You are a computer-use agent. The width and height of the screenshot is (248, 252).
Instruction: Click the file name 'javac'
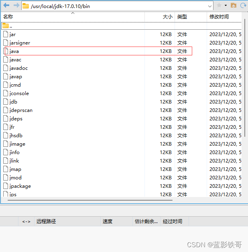15,60
